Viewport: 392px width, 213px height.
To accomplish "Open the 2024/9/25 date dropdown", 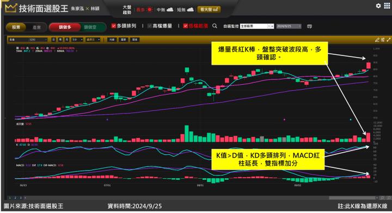I will [289, 26].
